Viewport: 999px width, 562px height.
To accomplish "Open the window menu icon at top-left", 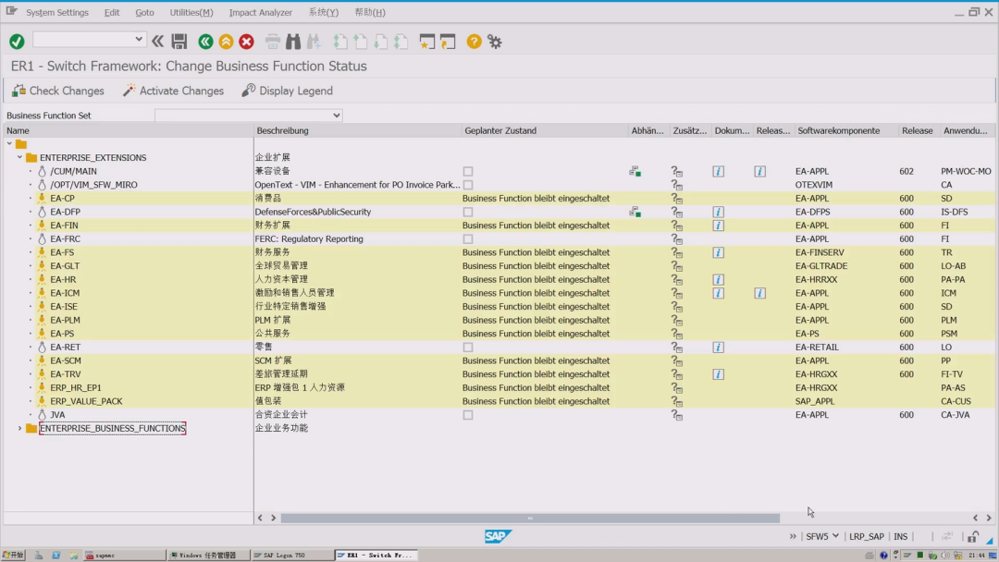I will [x=11, y=11].
